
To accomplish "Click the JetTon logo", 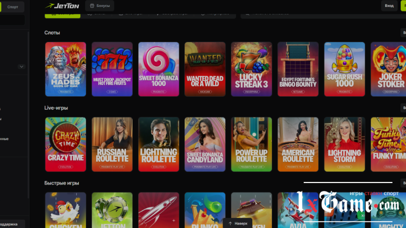I will pyautogui.click(x=62, y=6).
